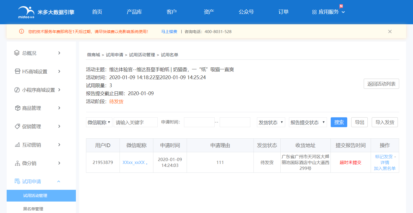The height and width of the screenshot is (213, 413).
Task: Click the 导入发货 button
Action: pos(385,122)
